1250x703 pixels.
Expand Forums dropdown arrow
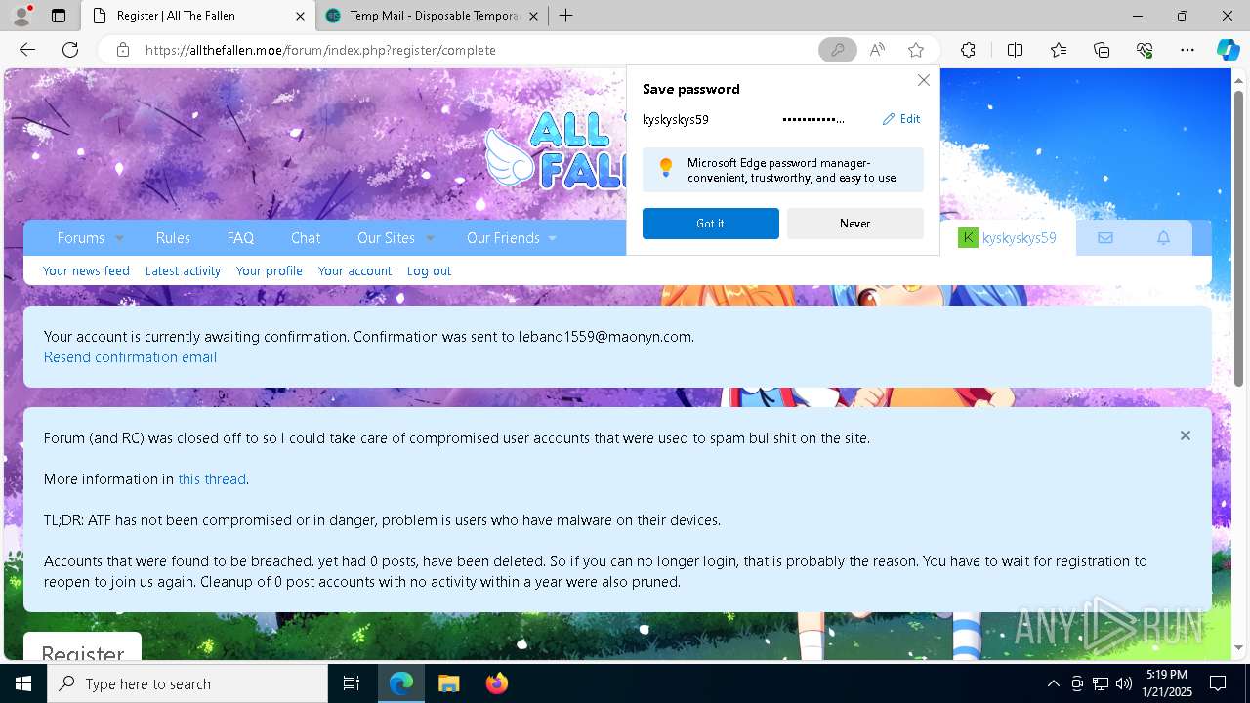[x=120, y=238]
